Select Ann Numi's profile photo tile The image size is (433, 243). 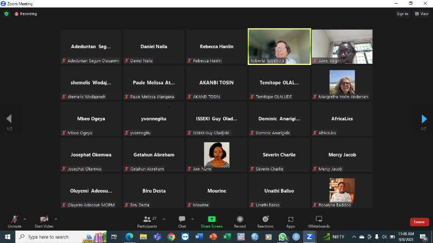(x=216, y=155)
